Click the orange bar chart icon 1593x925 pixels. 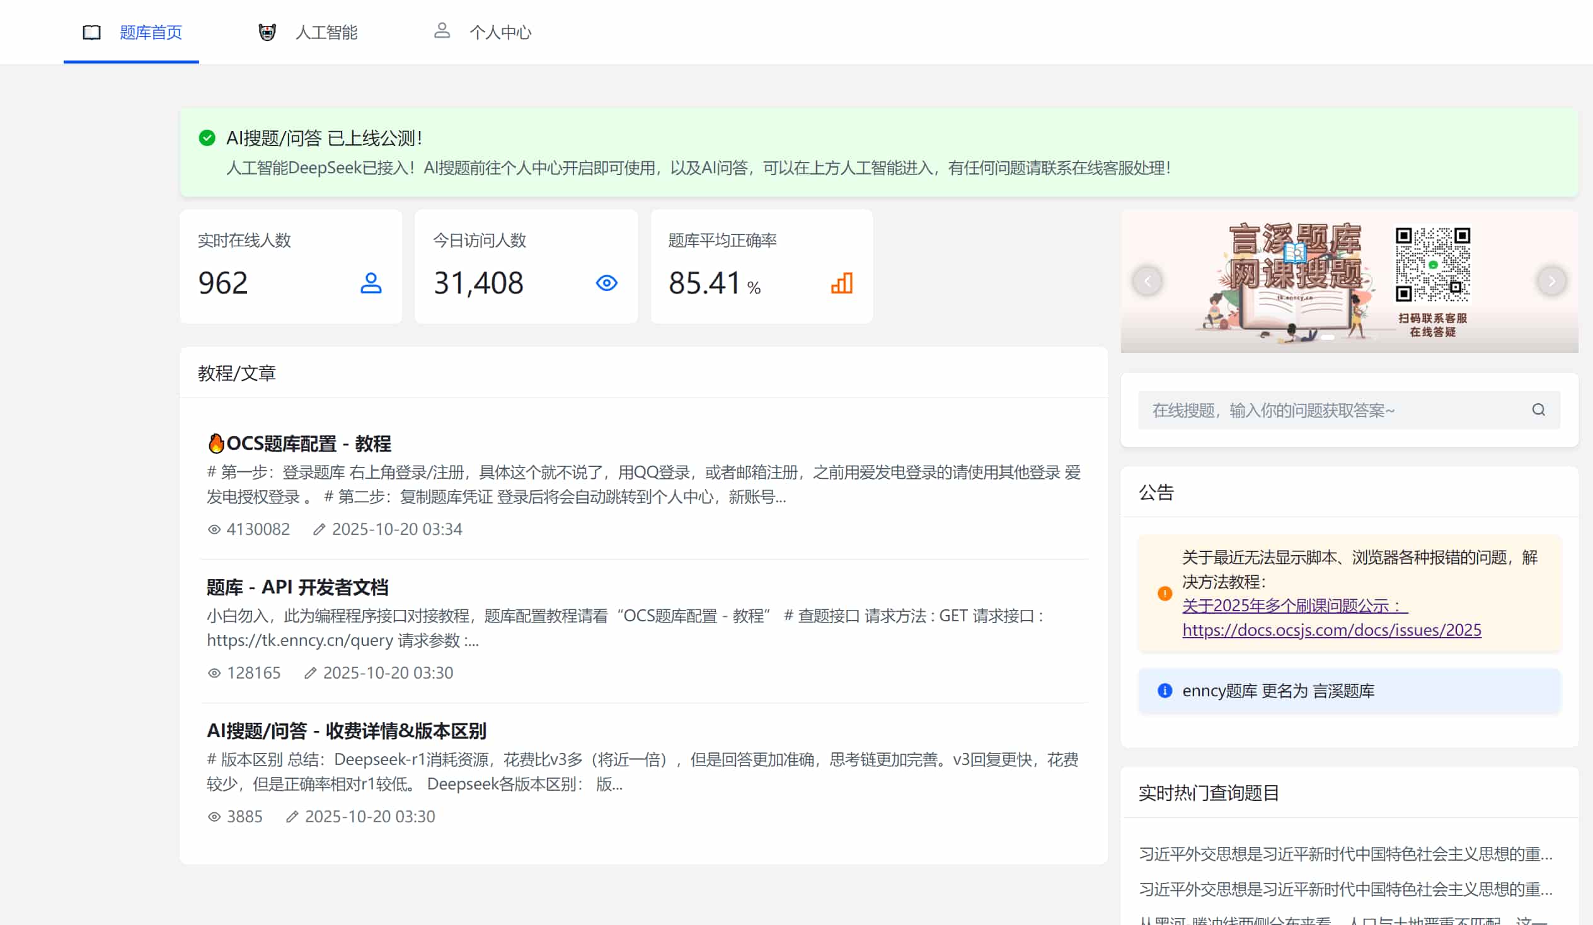[x=841, y=283]
